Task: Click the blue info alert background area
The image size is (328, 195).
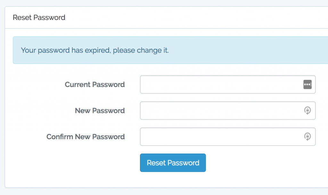Action: [240, 50]
